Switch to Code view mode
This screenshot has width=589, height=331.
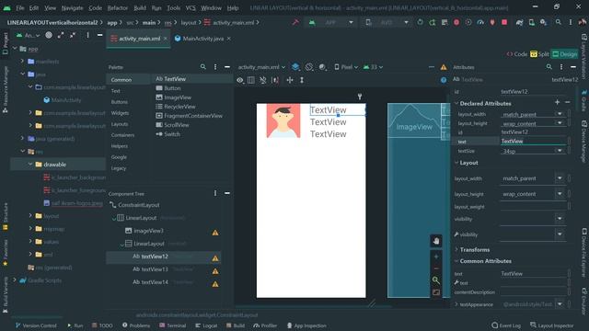[x=517, y=54]
